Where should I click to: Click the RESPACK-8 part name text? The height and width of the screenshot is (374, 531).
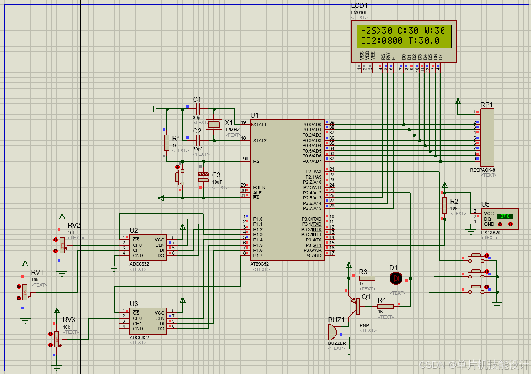point(483,170)
